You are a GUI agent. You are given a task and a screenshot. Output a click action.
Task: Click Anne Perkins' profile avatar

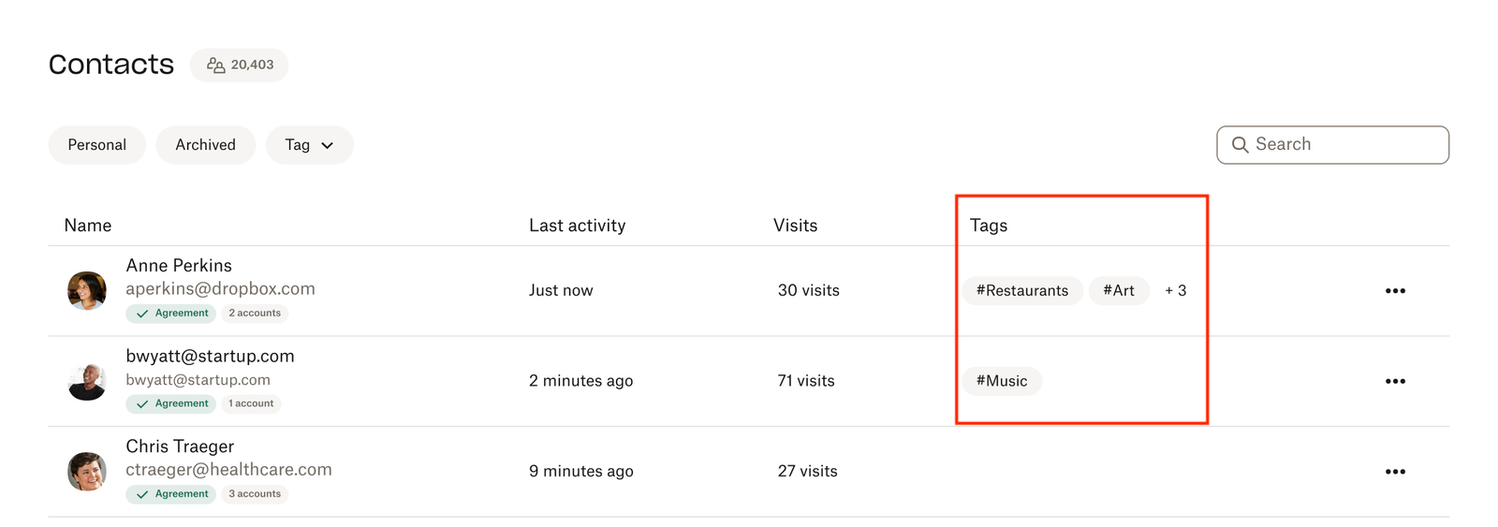click(x=87, y=291)
